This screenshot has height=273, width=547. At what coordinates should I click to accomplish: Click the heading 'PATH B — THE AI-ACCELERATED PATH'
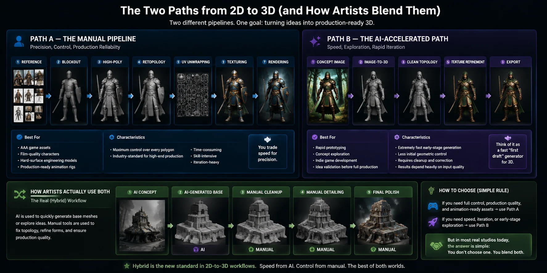click(x=388, y=39)
